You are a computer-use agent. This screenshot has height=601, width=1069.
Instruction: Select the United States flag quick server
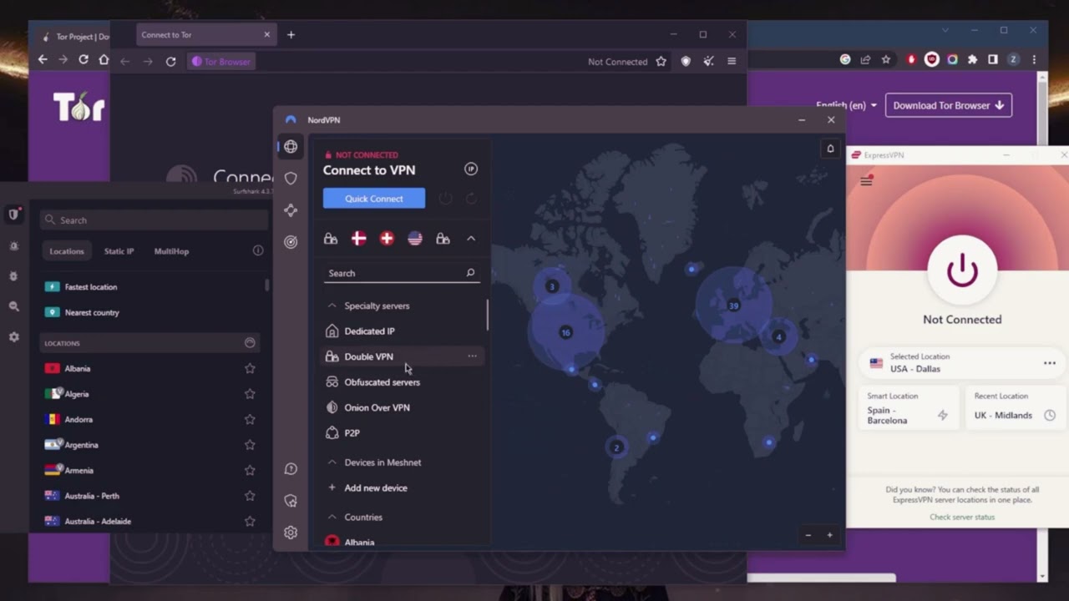[415, 239]
